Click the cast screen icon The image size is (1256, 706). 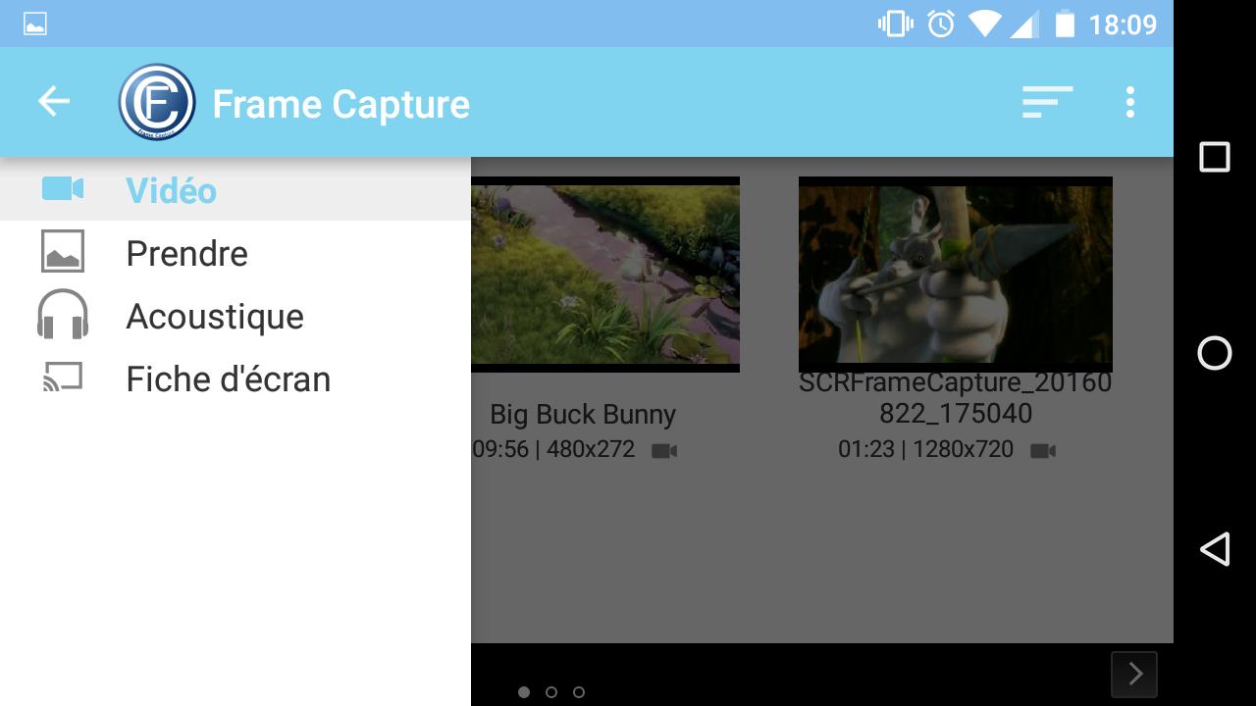63,378
